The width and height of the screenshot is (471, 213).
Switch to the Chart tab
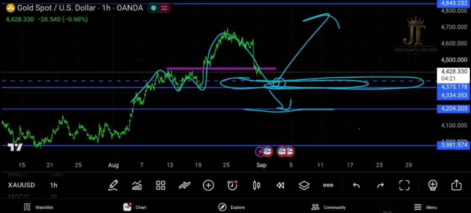tap(135, 207)
